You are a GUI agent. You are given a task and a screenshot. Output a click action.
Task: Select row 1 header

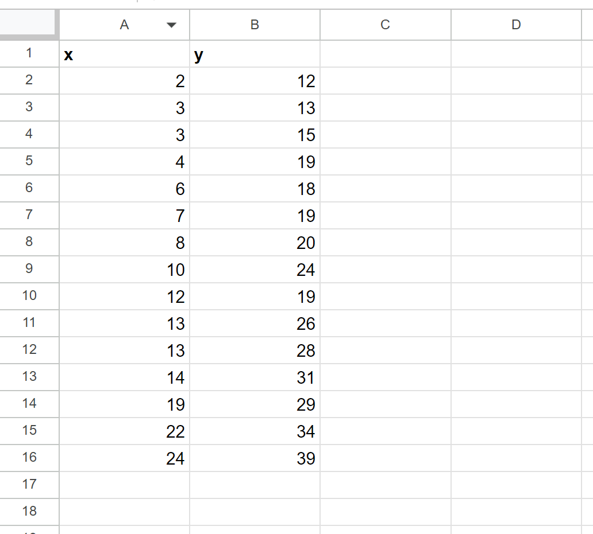(29, 53)
